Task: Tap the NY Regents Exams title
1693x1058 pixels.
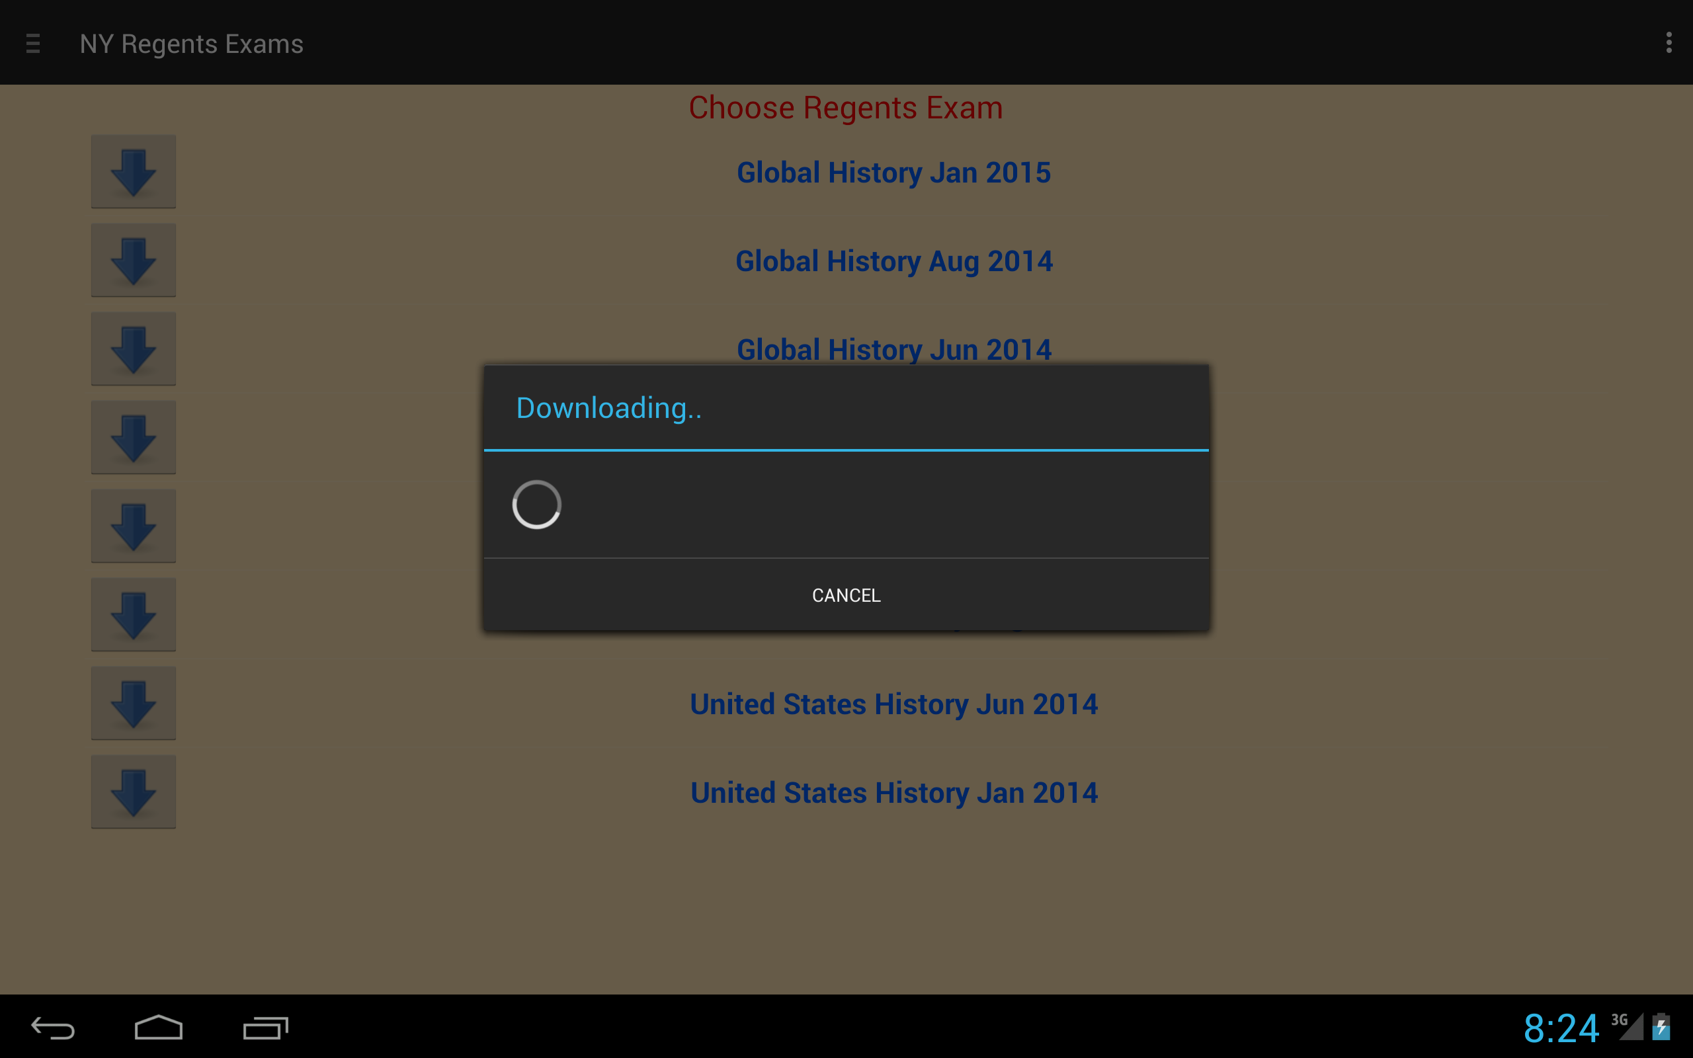Action: coord(191,44)
